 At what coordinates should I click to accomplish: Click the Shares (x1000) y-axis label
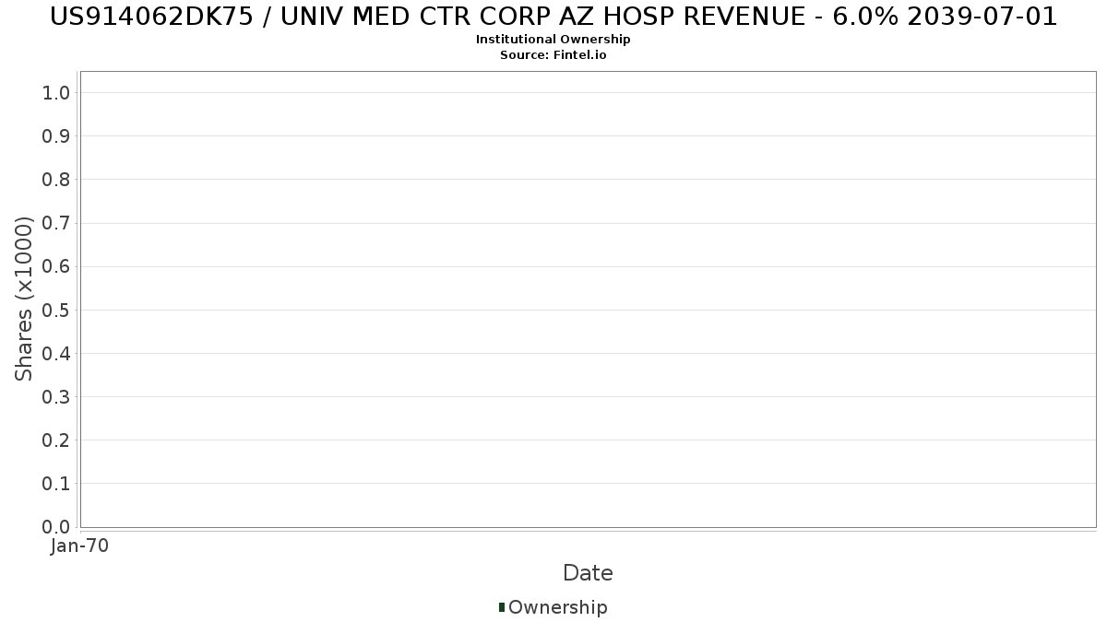[x=24, y=299]
